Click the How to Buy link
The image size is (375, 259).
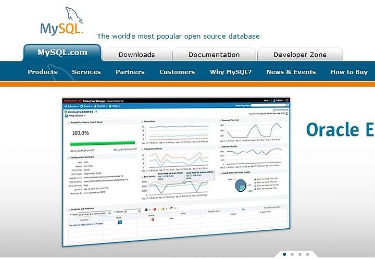coord(349,72)
